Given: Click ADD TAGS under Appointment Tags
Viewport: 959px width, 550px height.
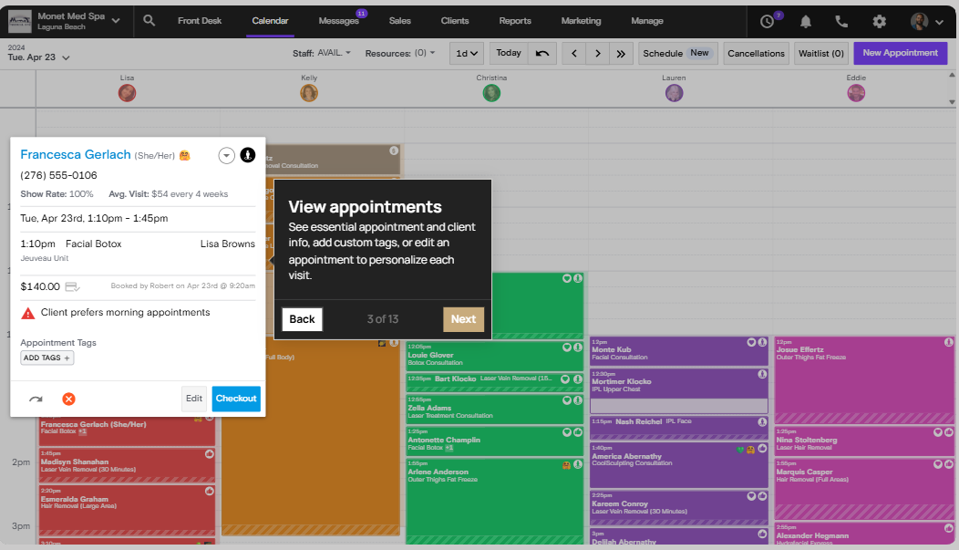Looking at the screenshot, I should click(x=47, y=358).
